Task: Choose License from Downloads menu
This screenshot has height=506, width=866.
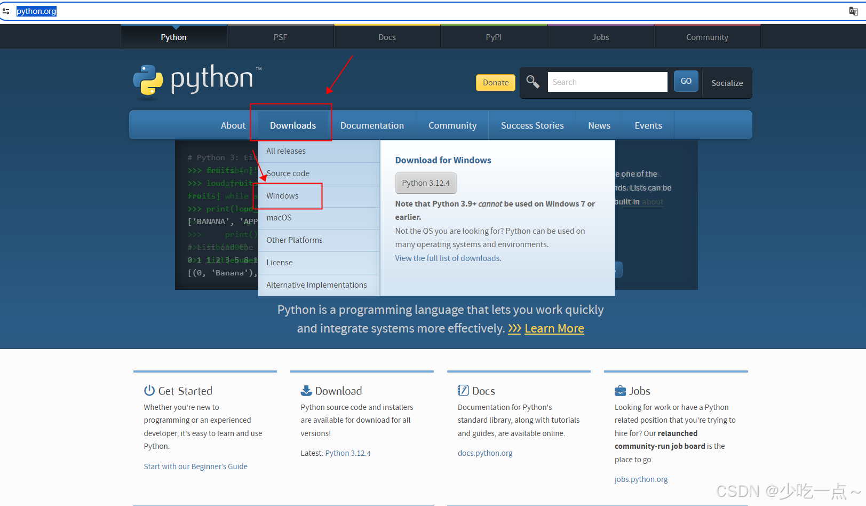Action: click(319, 263)
